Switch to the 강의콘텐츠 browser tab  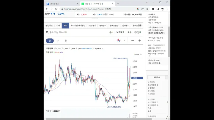(x=62, y=4)
